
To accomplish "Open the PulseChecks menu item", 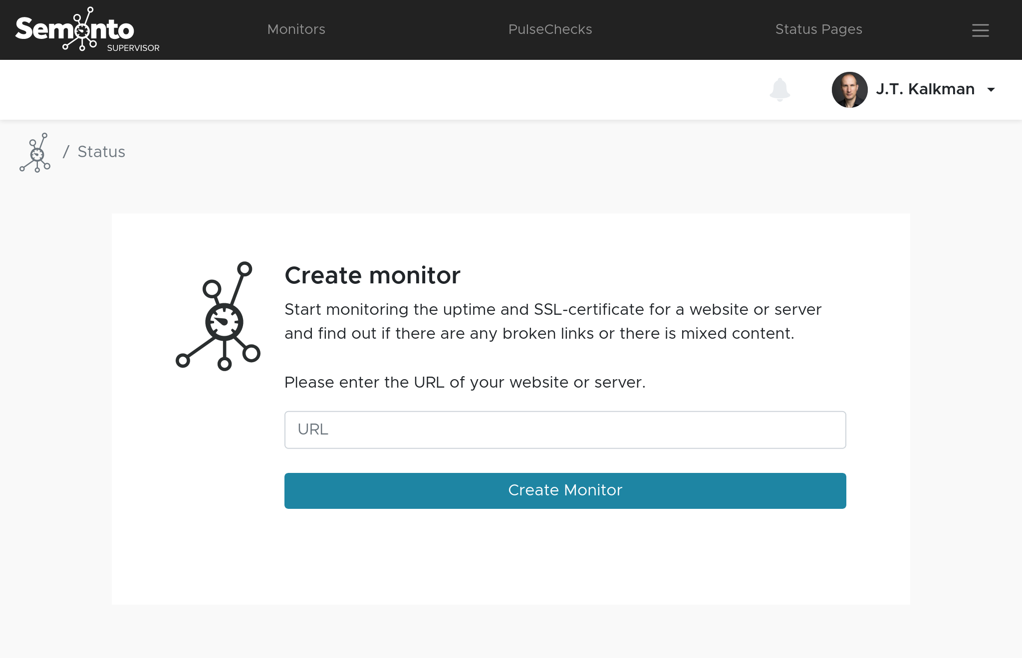I will point(550,29).
